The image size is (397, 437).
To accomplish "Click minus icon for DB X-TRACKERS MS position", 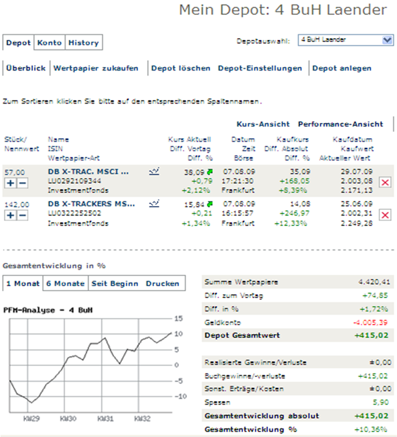I will click(x=22, y=215).
